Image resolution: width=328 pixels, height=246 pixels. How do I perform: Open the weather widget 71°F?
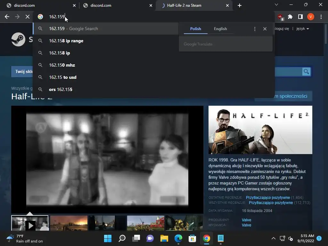(x=25, y=238)
